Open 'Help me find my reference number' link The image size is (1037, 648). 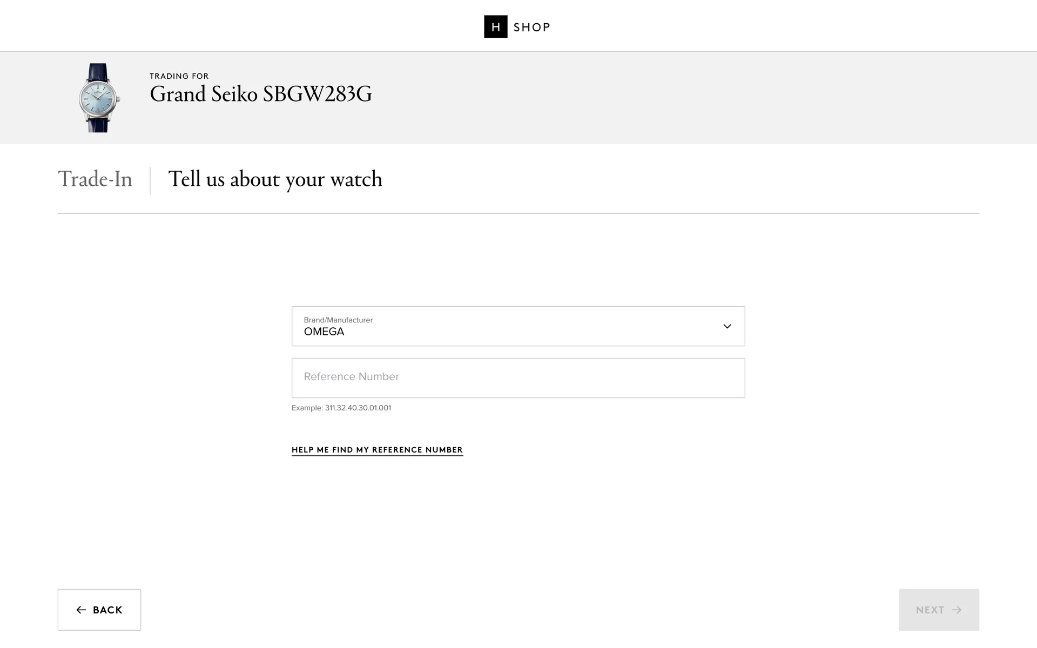[377, 450]
